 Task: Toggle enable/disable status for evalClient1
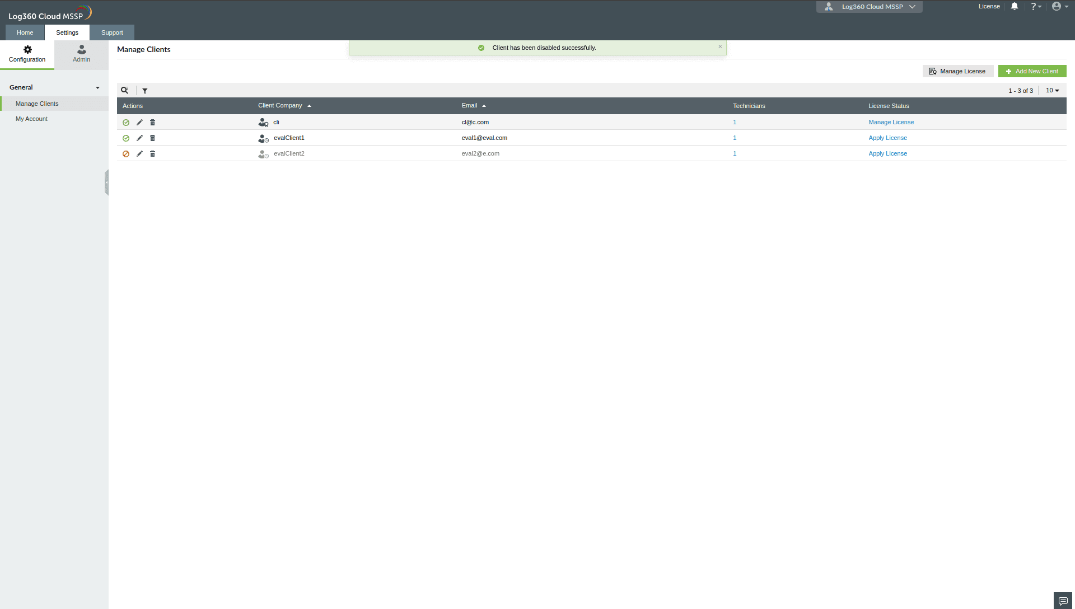125,137
